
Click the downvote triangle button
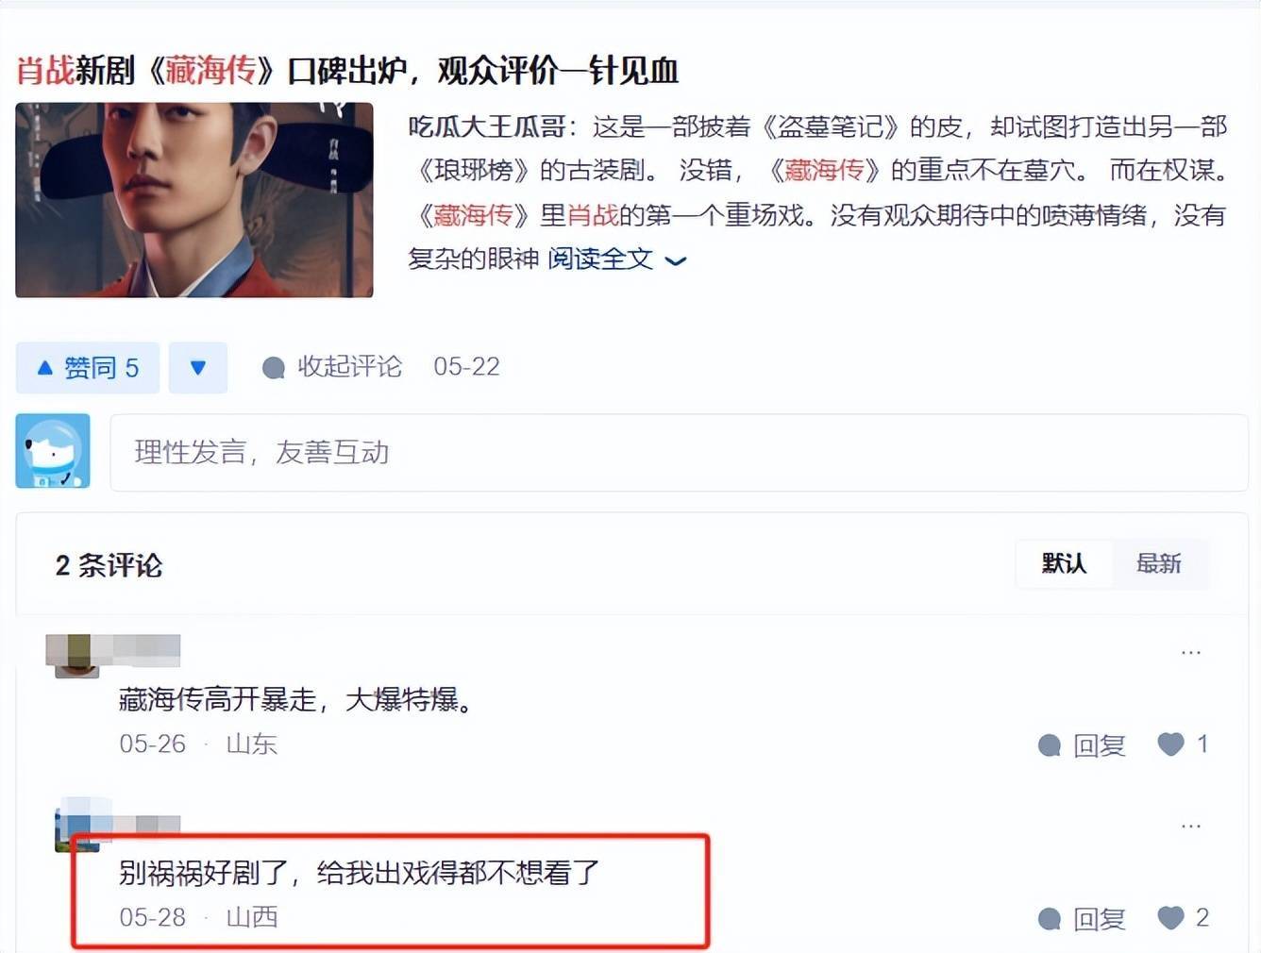pyautogui.click(x=198, y=367)
